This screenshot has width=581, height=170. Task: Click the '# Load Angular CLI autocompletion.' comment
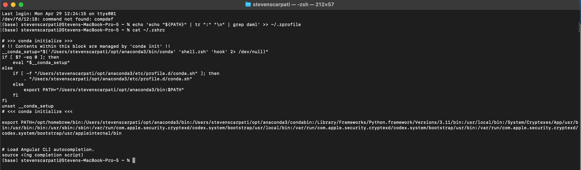pos(48,149)
